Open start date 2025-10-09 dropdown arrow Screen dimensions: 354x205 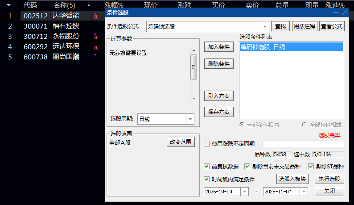coord(244,192)
